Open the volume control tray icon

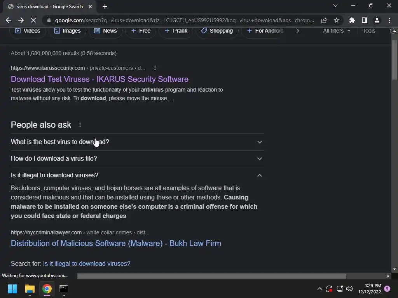coord(349,289)
